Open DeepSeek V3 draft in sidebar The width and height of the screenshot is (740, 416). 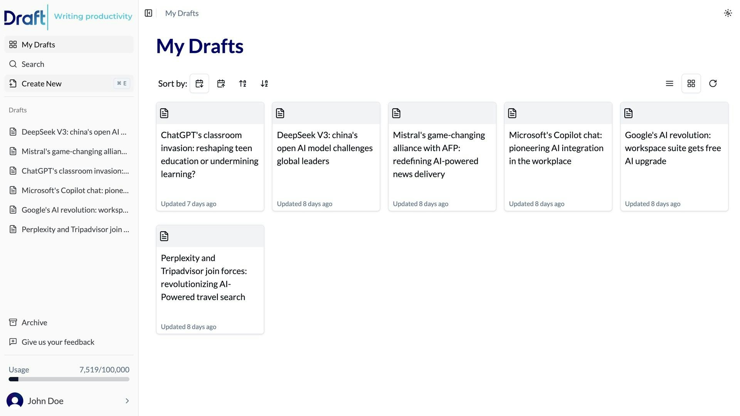coord(69,132)
